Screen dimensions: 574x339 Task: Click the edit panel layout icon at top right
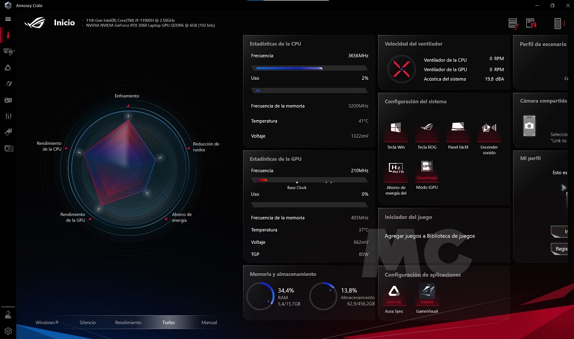coord(513,23)
